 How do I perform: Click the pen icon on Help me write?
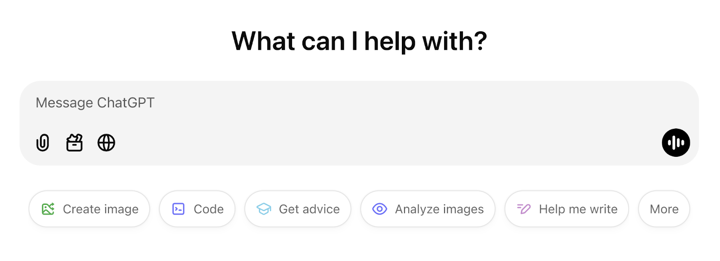(x=522, y=209)
